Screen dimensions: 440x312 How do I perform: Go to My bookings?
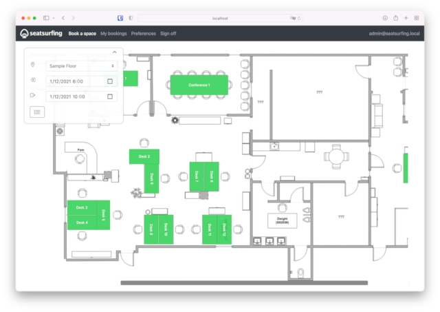pyautogui.click(x=113, y=34)
